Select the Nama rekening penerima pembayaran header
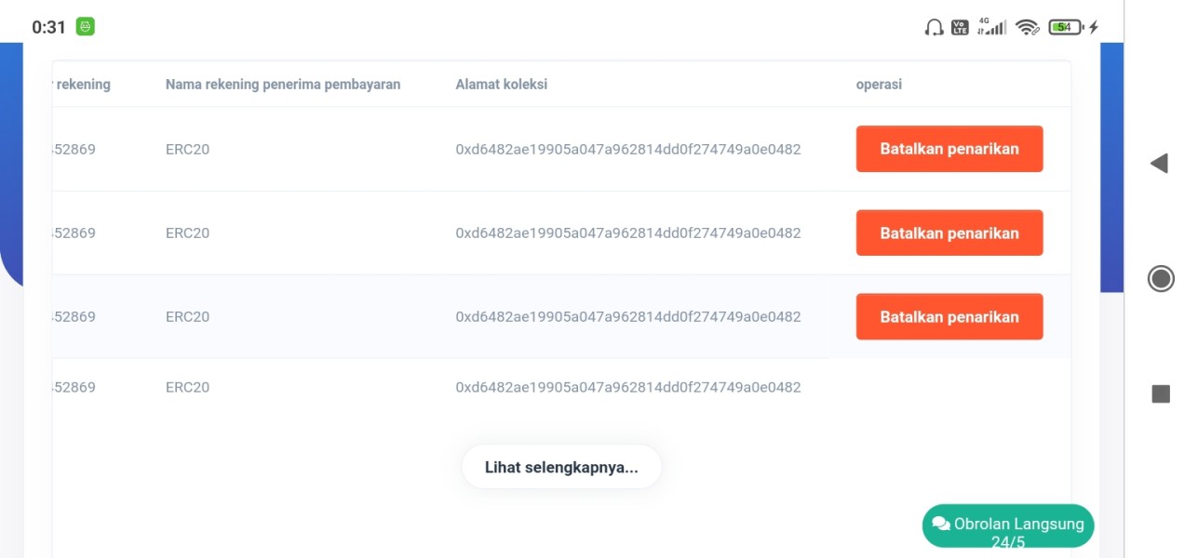This screenshot has width=1198, height=558. 283,85
